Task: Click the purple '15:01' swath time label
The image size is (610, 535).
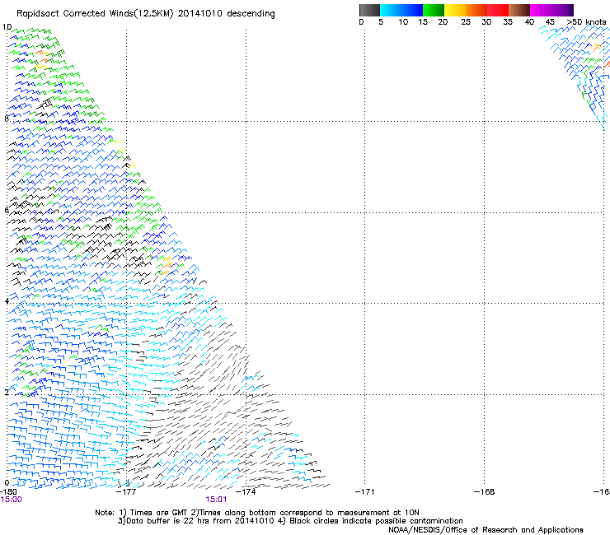Action: coord(216,500)
